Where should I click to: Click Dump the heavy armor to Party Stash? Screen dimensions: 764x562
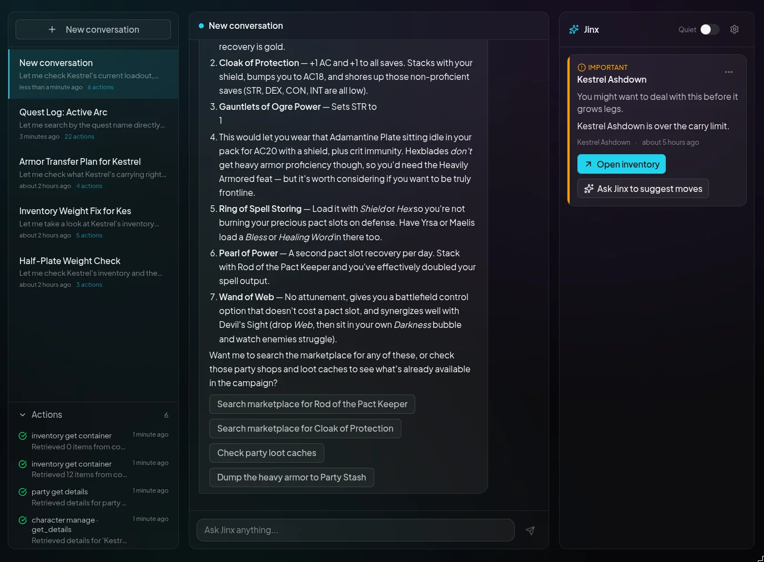coord(291,477)
